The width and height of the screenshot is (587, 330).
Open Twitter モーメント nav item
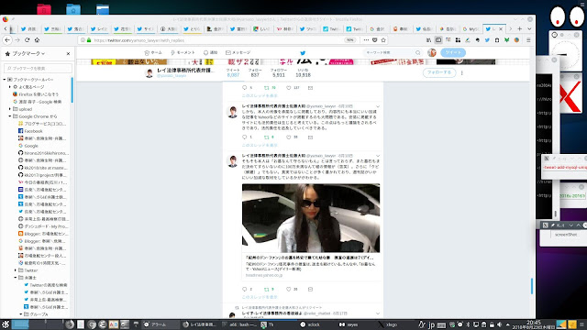(x=183, y=53)
